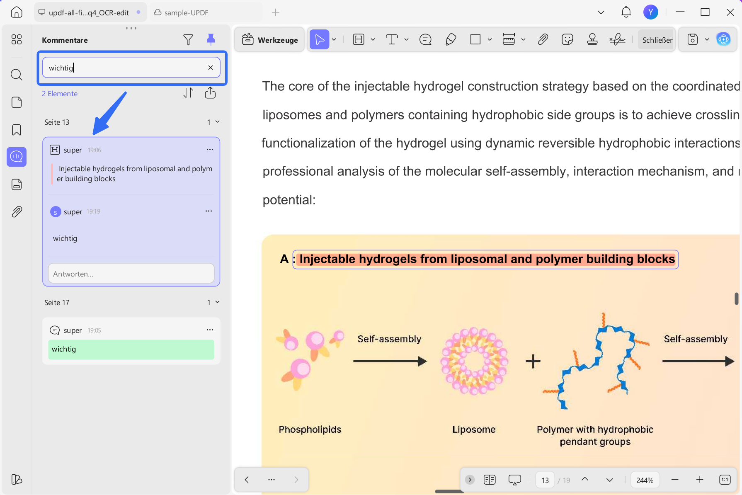Click the Schließen button
Screen dimensions: 742x495
657,40
